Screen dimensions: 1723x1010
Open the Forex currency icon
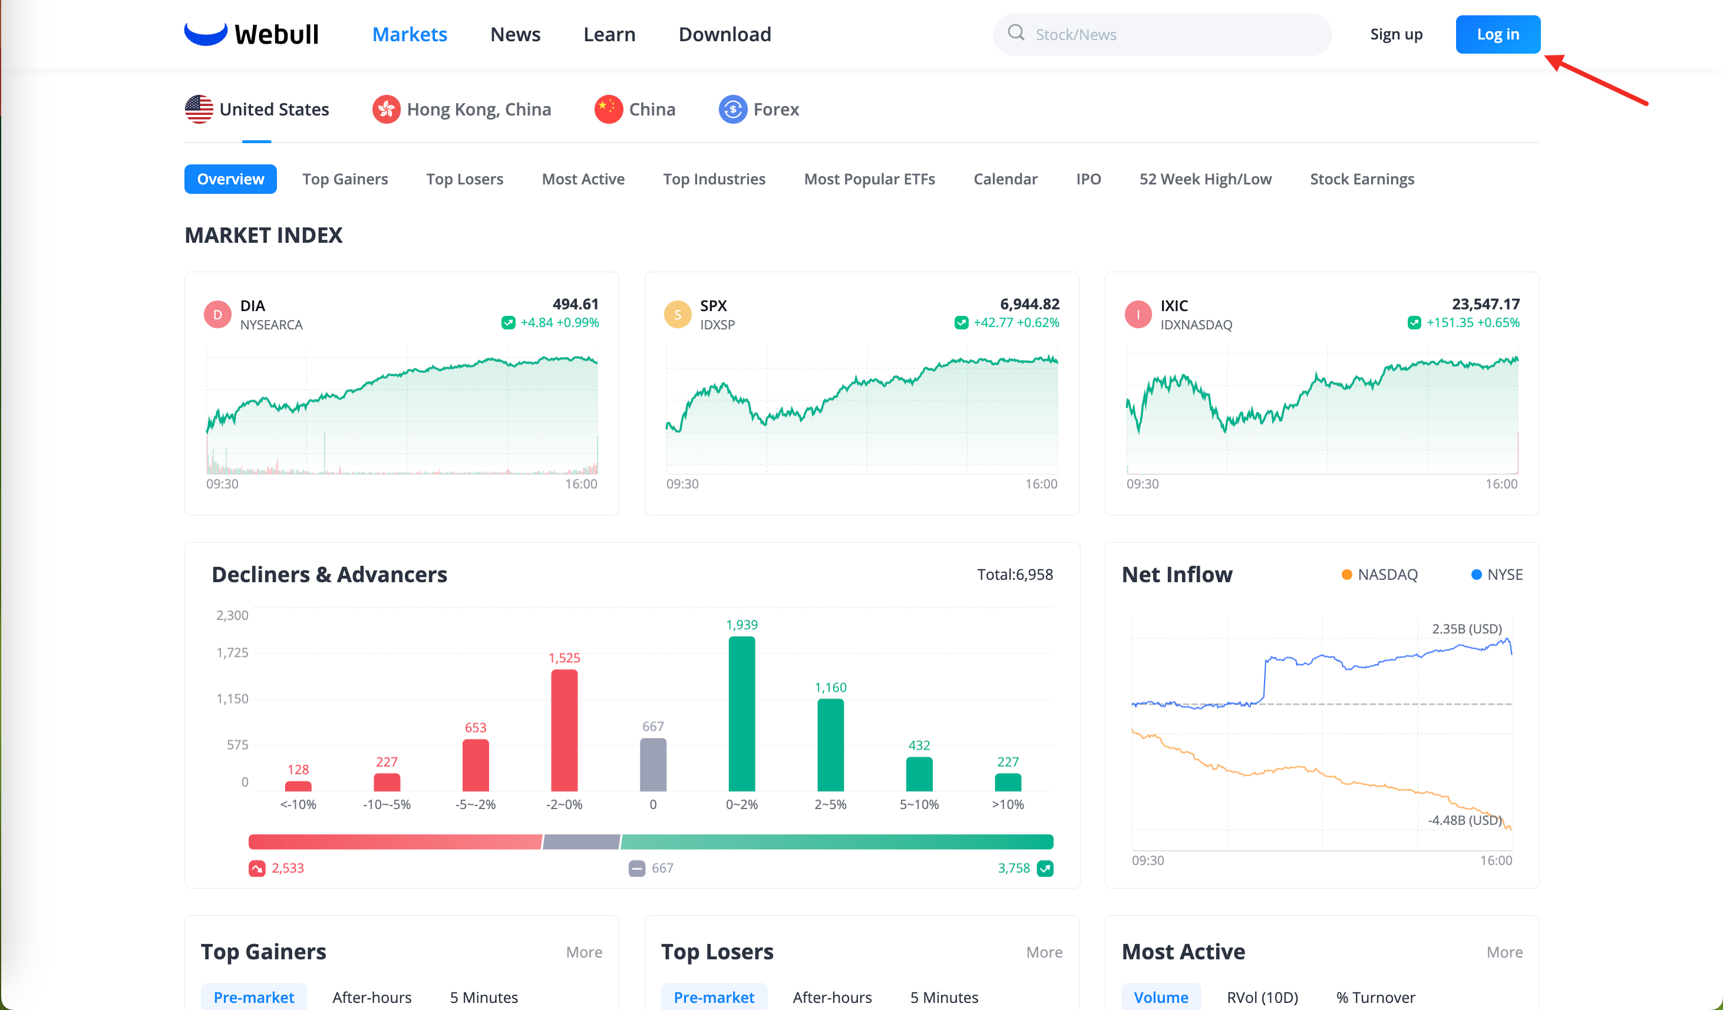click(732, 110)
